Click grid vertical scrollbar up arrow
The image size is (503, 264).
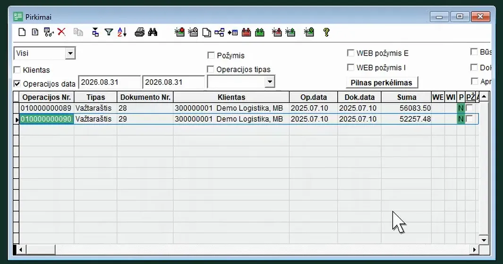coord(484,97)
